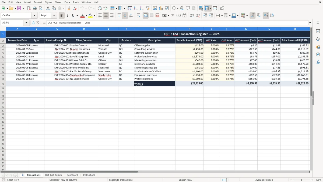Open the Conditional Formatting dropdown arrow
Screen dimensions: 323x182
247,16
